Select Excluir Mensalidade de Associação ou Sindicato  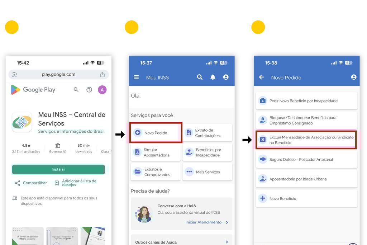point(306,140)
